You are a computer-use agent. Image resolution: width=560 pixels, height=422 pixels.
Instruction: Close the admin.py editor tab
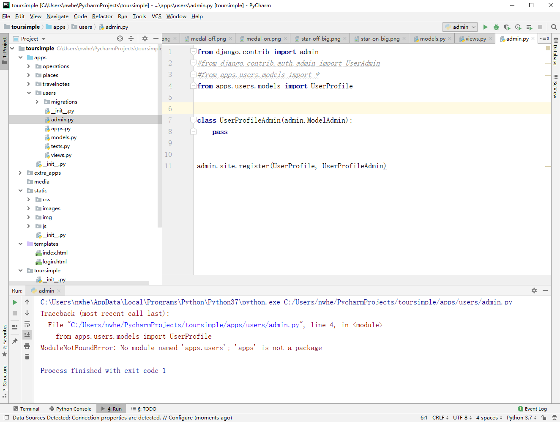533,38
